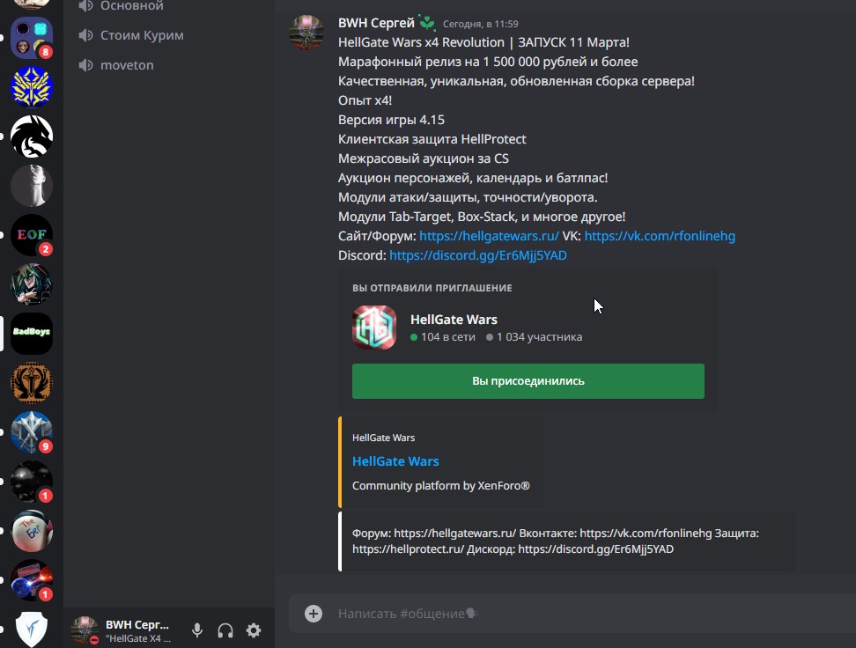Screen dimensions: 856x648
Task: Open the vk.com/rfonlinehg link
Action: (660, 236)
